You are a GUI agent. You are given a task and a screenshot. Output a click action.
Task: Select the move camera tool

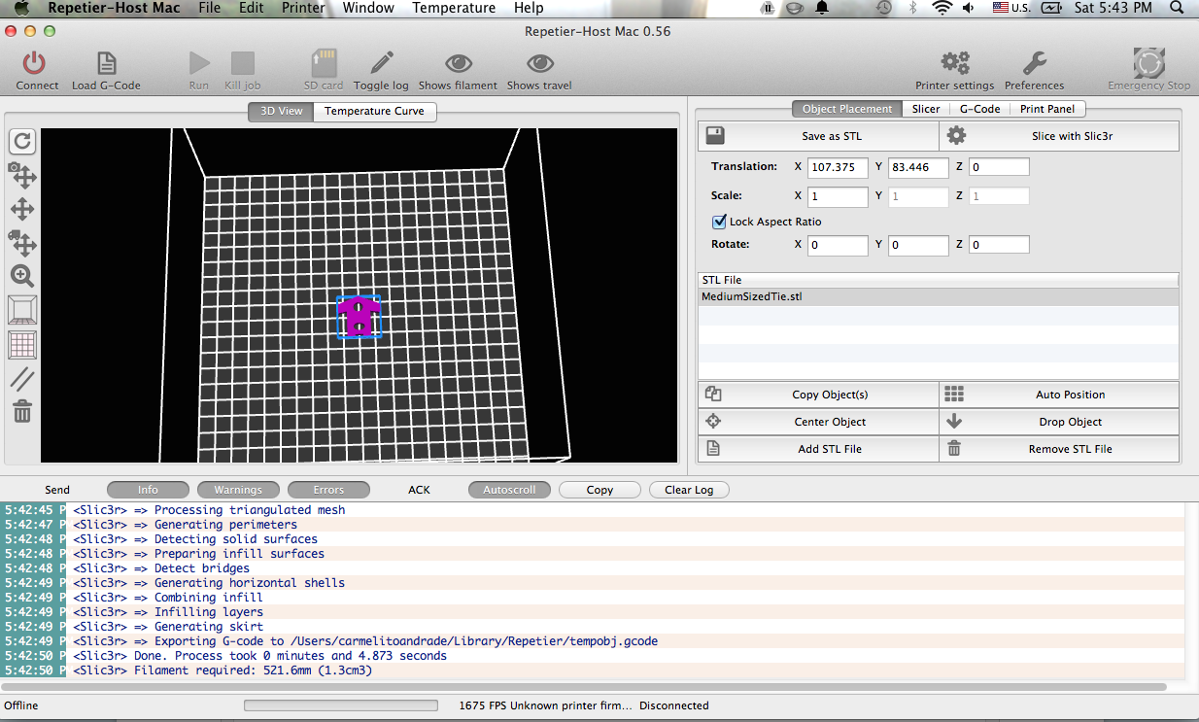click(x=22, y=176)
